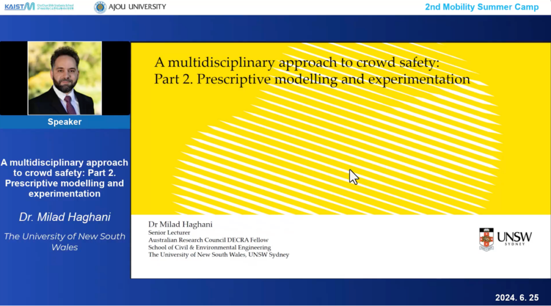Click the UNSW Sydney wordmark on the slide
Image resolution: width=551 pixels, height=306 pixels.
pos(514,238)
